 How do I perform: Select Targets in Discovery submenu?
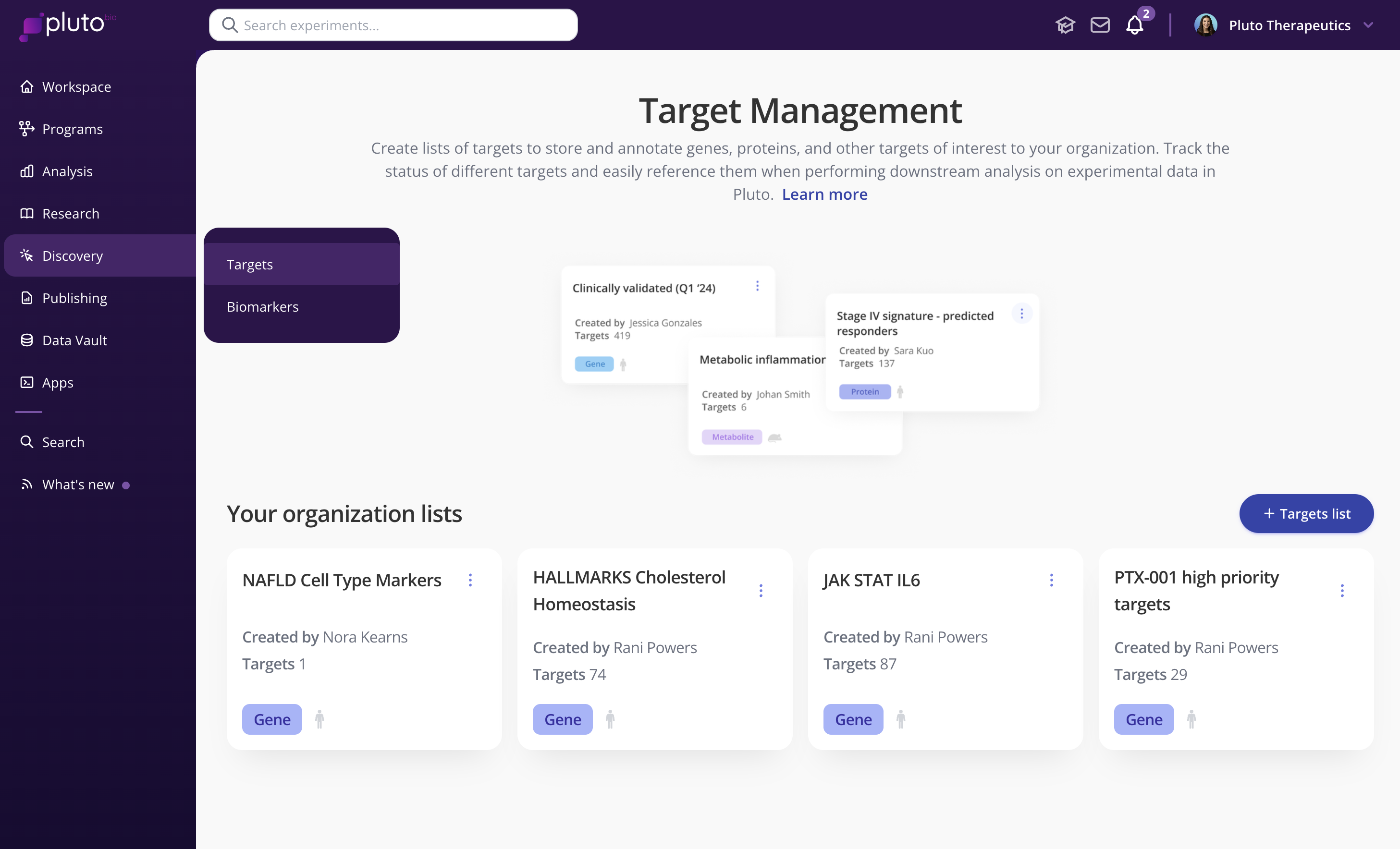click(x=250, y=265)
